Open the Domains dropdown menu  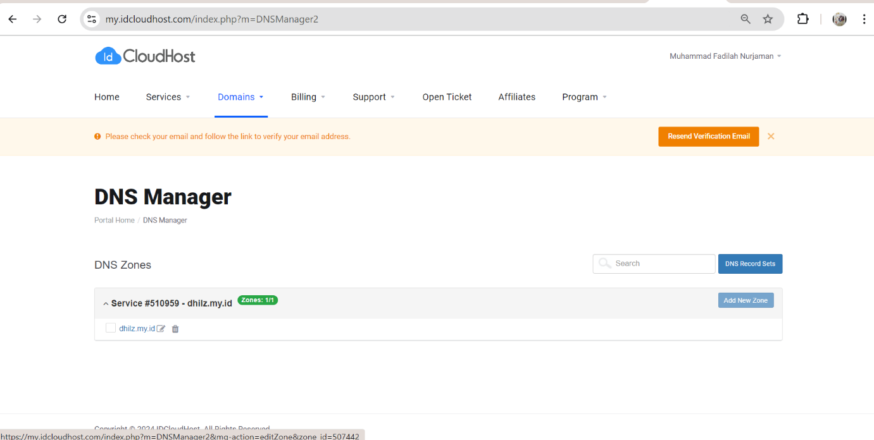[240, 97]
